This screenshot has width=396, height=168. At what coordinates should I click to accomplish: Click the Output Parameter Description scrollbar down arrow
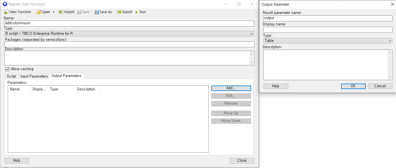coord(390,77)
